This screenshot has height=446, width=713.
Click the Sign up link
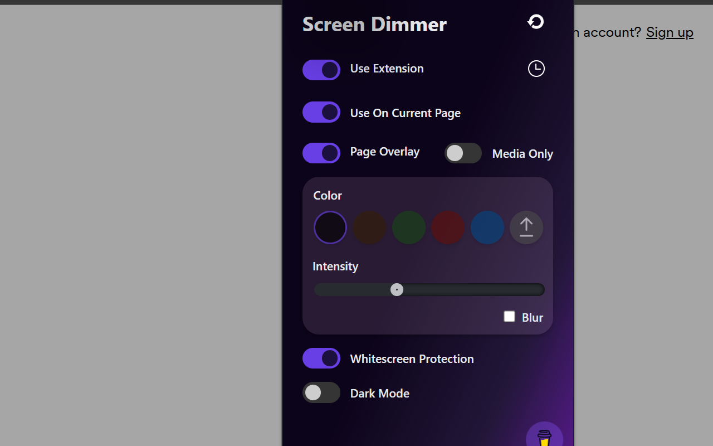coord(670,32)
